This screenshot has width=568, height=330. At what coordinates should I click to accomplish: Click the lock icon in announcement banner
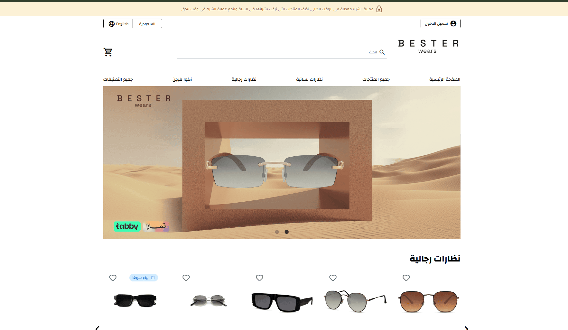point(379,9)
